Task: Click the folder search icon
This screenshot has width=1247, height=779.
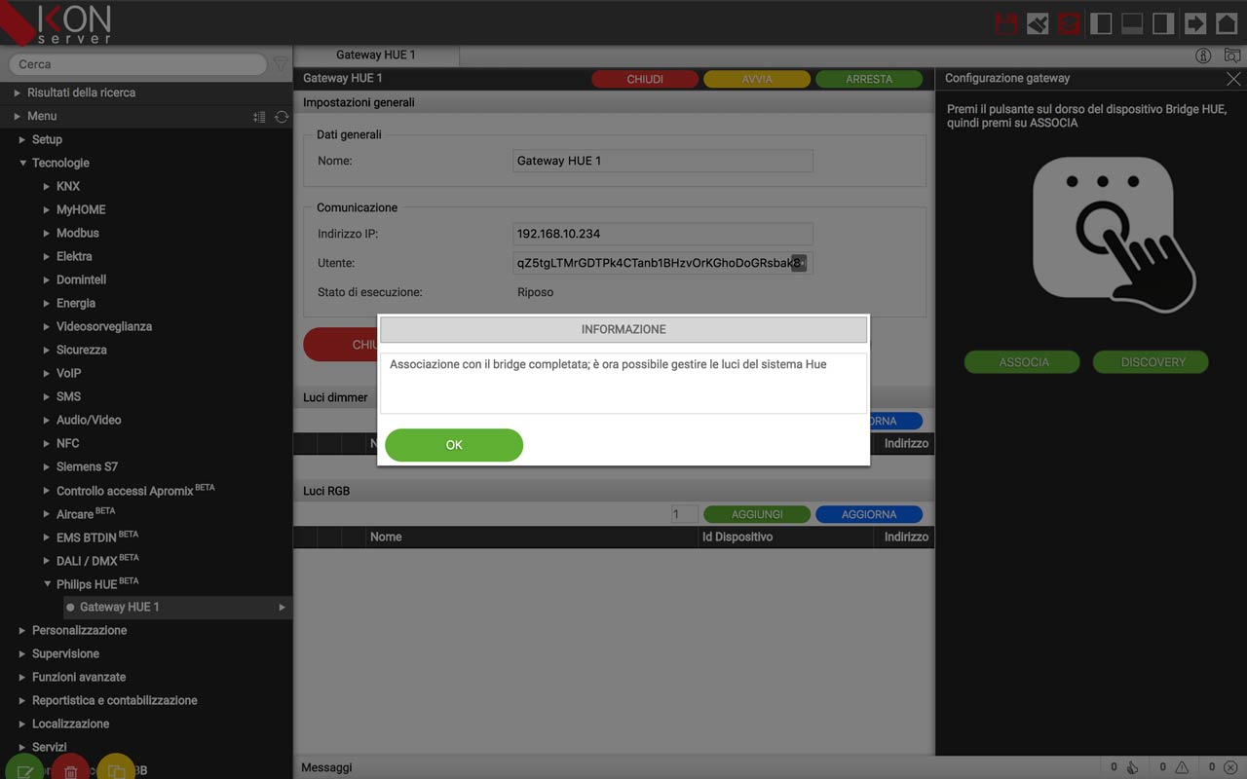Action: point(1233,56)
